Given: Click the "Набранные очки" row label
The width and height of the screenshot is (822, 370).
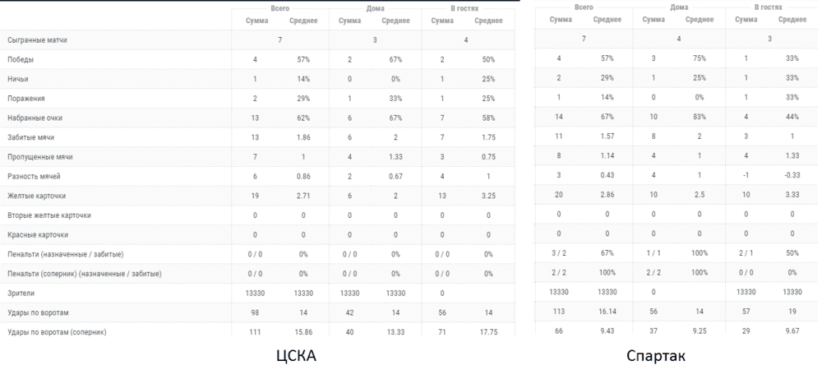Looking at the screenshot, I should pyautogui.click(x=33, y=118).
